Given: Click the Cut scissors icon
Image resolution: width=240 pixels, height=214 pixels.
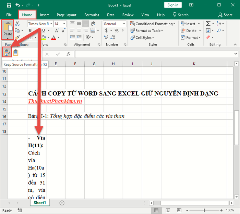Looking at the screenshot, I should [17, 24].
